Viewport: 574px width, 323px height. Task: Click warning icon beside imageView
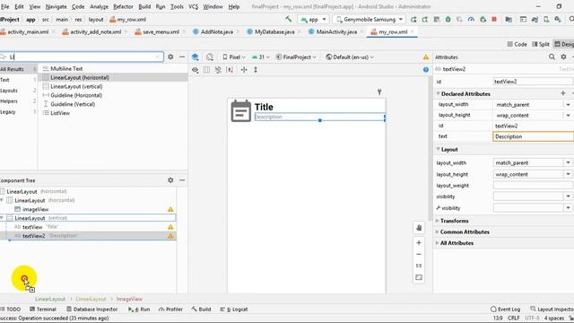(x=170, y=209)
